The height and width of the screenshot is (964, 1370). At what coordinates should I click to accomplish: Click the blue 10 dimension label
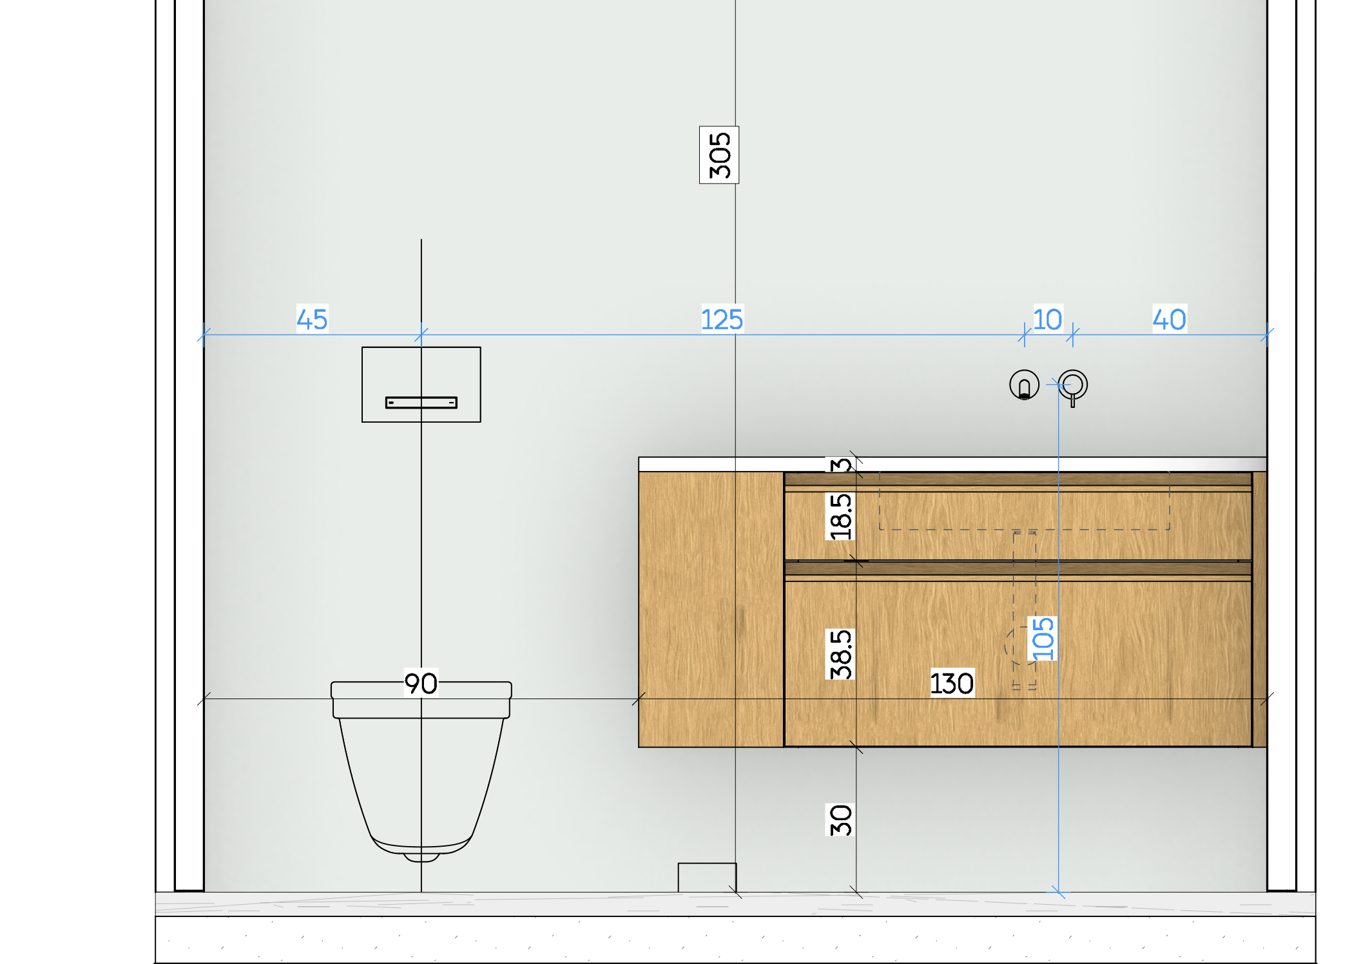click(1048, 318)
